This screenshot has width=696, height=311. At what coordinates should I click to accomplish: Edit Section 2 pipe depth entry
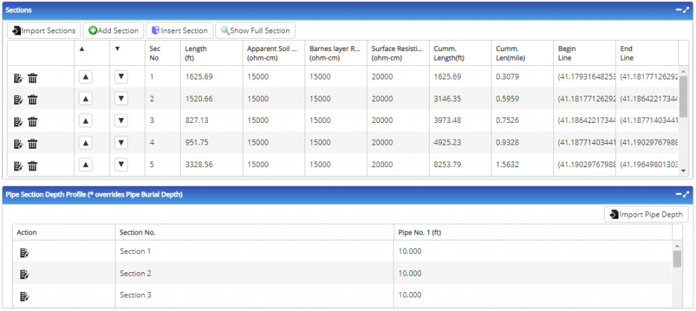[x=24, y=274]
